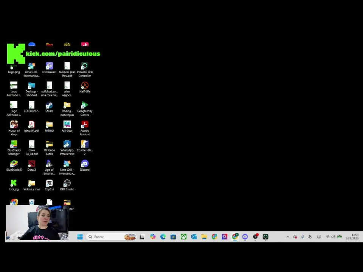Viewport: 363px width, 272px height.
Task: Click the battery status tray icon
Action: coord(340,236)
